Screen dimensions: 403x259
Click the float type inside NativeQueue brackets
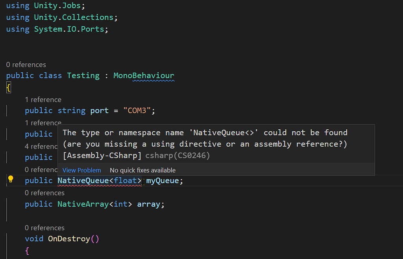(125, 180)
